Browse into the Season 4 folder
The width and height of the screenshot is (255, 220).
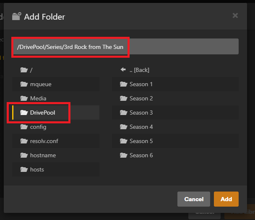(x=141, y=127)
